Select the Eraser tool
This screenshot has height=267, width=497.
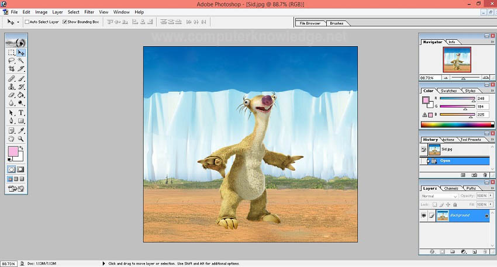[12, 95]
